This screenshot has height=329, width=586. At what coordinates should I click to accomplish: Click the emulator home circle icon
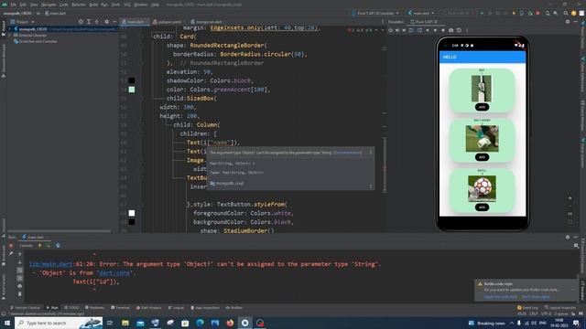coord(436,30)
